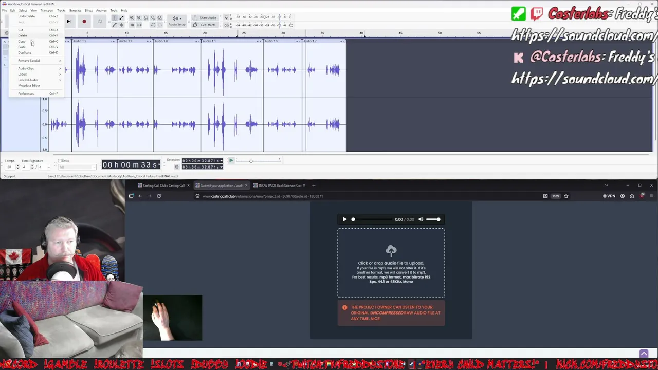Image resolution: width=658 pixels, height=370 pixels.
Task: Switch to Casting Call Club browser tab
Action: 164,186
